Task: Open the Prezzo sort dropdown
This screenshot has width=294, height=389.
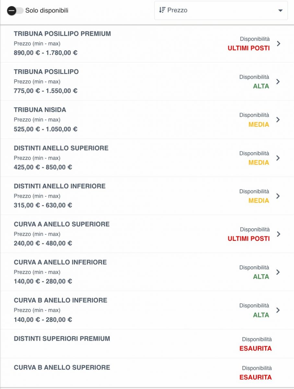Action: tap(221, 10)
